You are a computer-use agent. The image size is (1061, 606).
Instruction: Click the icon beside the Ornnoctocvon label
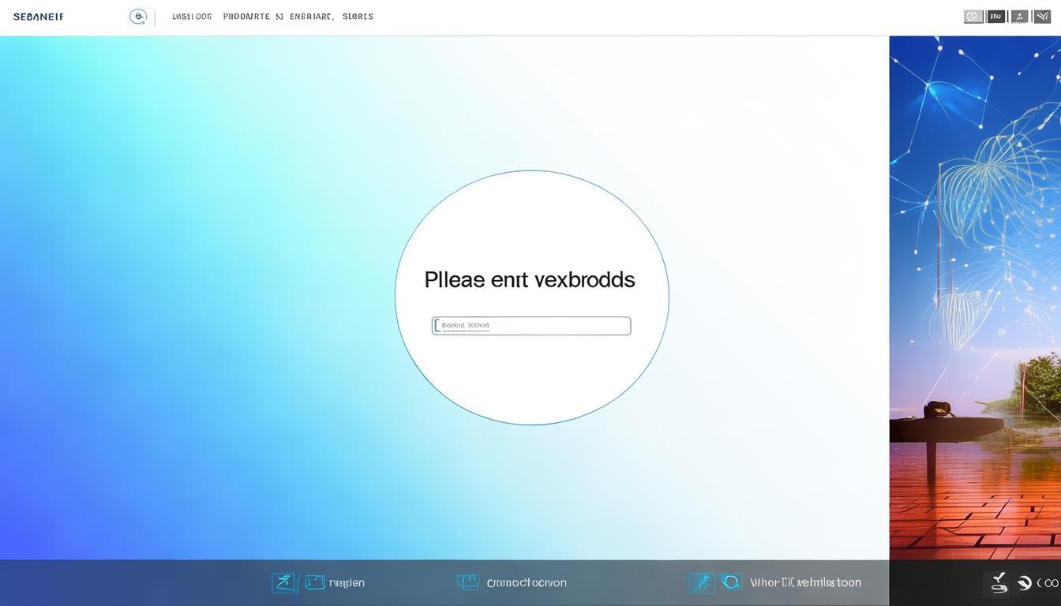pyautogui.click(x=467, y=582)
